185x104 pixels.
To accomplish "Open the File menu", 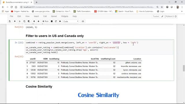I will (12, 16).
